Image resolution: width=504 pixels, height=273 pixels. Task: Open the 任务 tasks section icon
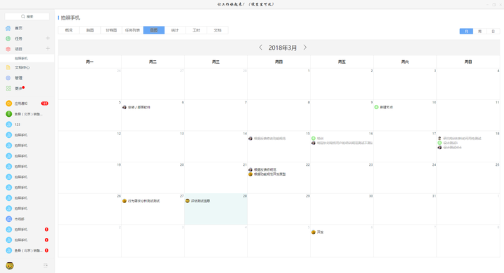(x=8, y=38)
